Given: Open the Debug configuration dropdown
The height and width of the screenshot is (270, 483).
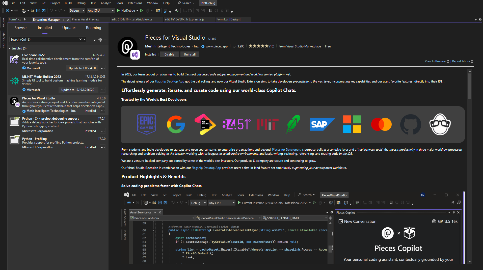Looking at the screenshot, I should pyautogui.click(x=77, y=11).
